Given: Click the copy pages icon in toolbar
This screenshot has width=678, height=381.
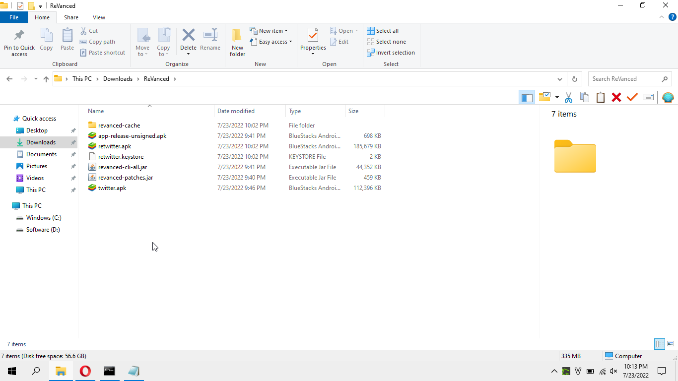Looking at the screenshot, I should (x=585, y=97).
